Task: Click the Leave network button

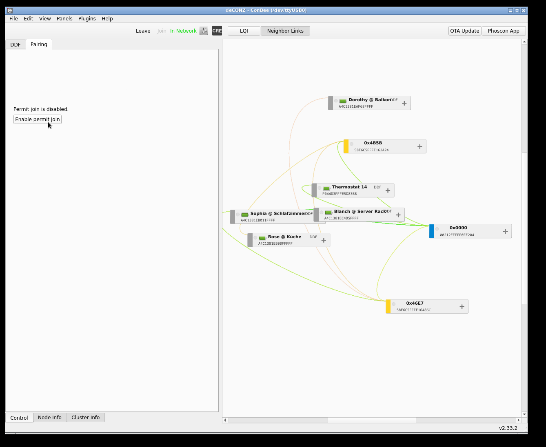Action: [143, 31]
